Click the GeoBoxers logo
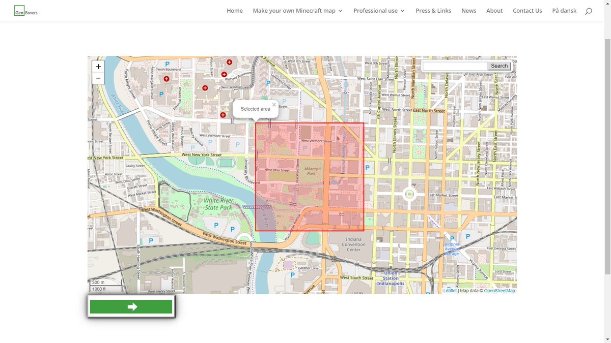The width and height of the screenshot is (611, 343). pos(26,10)
